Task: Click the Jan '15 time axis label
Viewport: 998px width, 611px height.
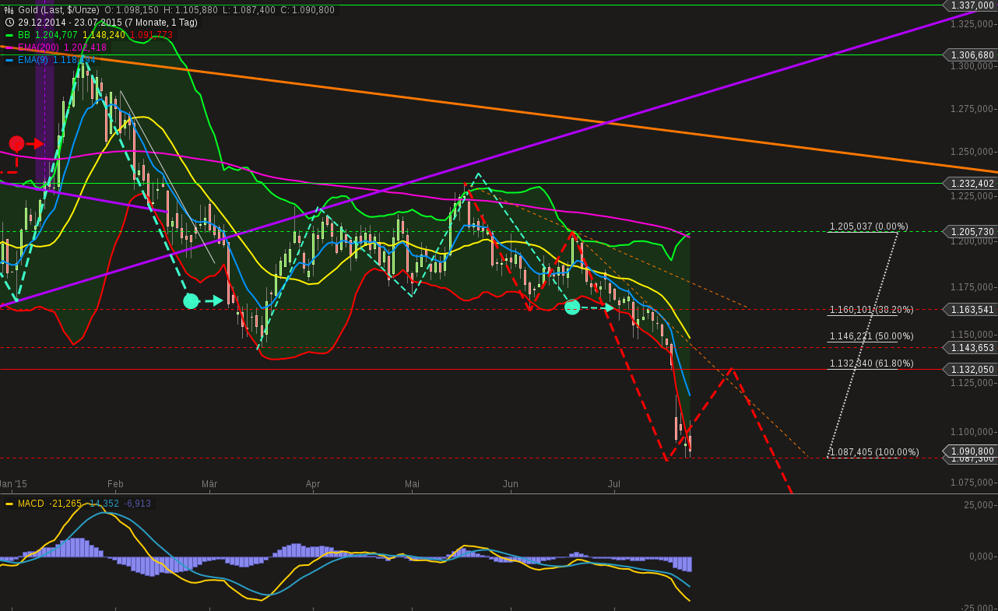Action: [13, 484]
